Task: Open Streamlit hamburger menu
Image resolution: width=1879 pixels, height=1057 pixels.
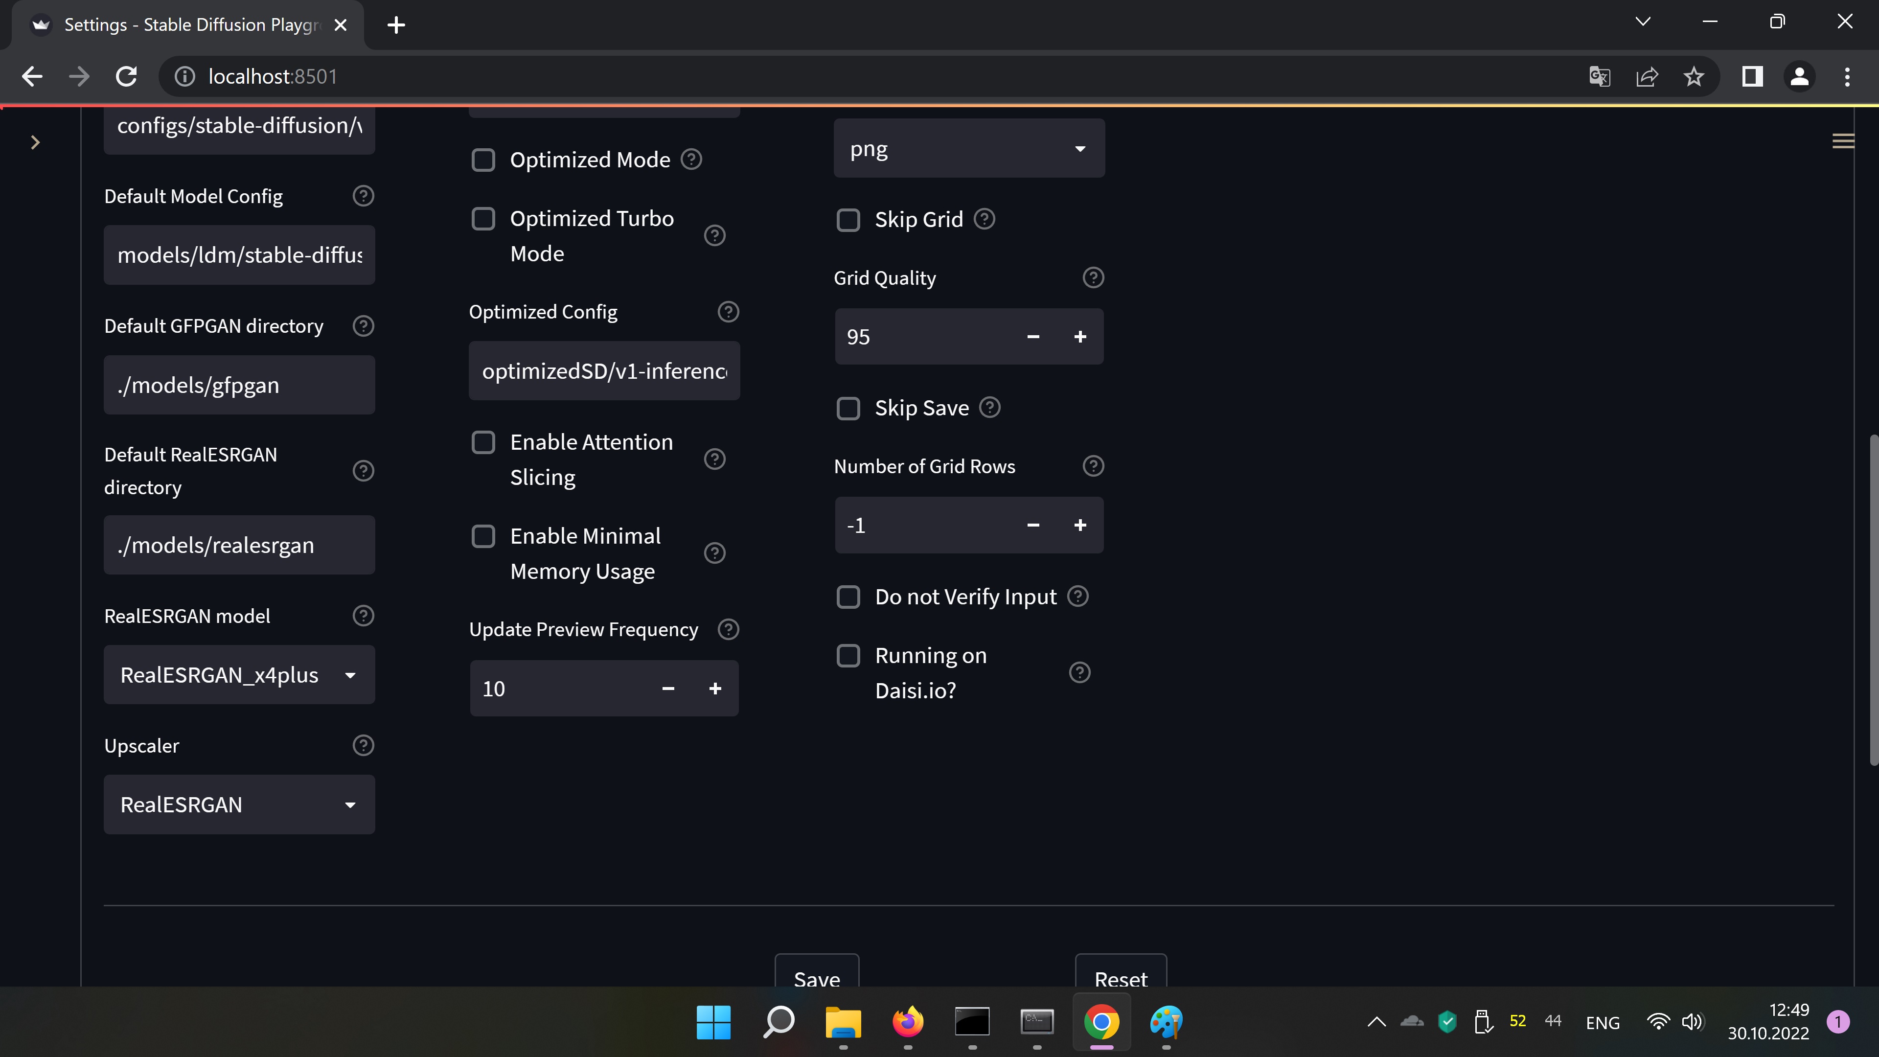Action: [x=1842, y=141]
